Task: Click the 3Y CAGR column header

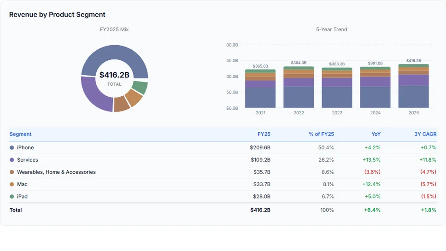Action: (x=425, y=134)
